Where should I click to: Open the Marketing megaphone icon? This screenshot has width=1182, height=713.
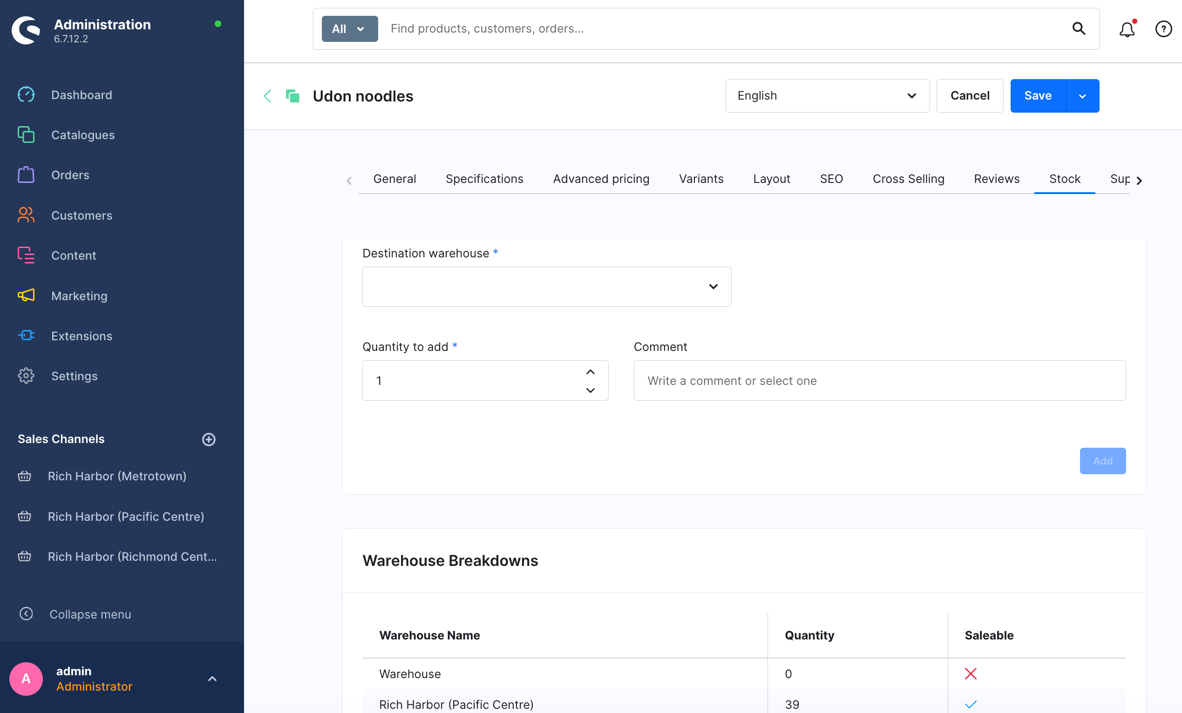pyautogui.click(x=26, y=296)
